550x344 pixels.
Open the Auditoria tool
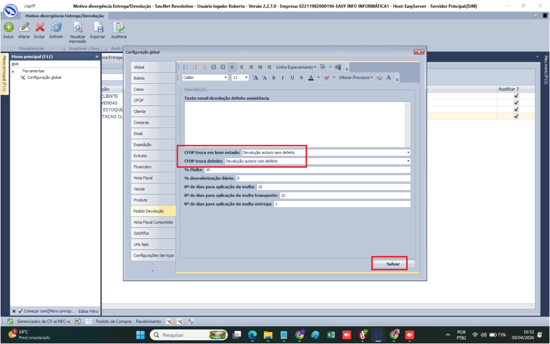[x=119, y=27]
